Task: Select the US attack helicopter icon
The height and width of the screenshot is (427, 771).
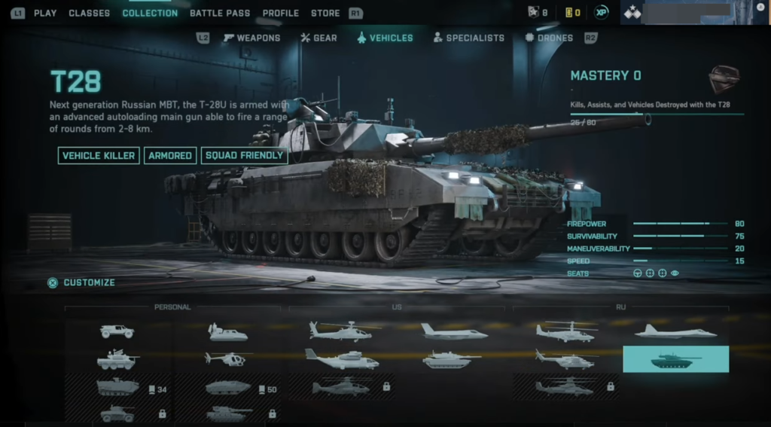Action: tap(341, 331)
